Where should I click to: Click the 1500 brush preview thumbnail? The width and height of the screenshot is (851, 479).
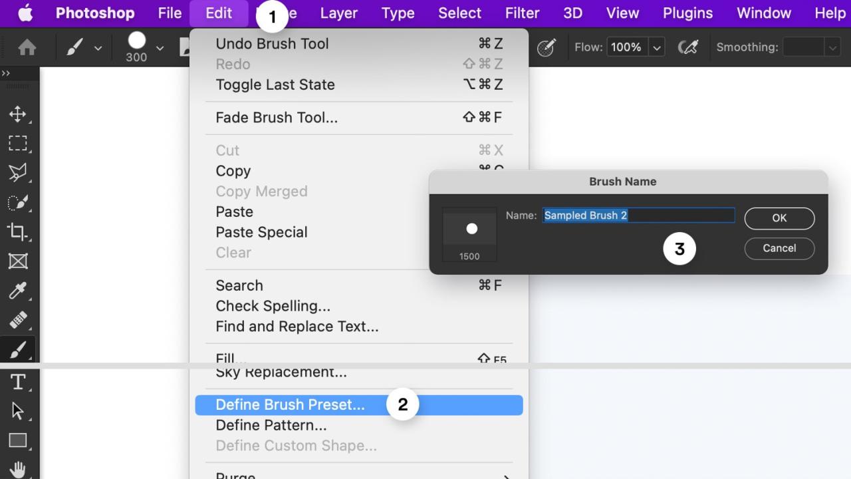pos(469,235)
